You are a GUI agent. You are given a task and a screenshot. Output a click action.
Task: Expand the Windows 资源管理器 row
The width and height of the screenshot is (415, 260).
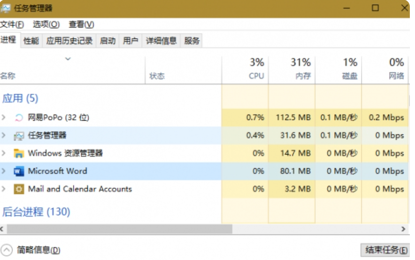tap(4, 153)
